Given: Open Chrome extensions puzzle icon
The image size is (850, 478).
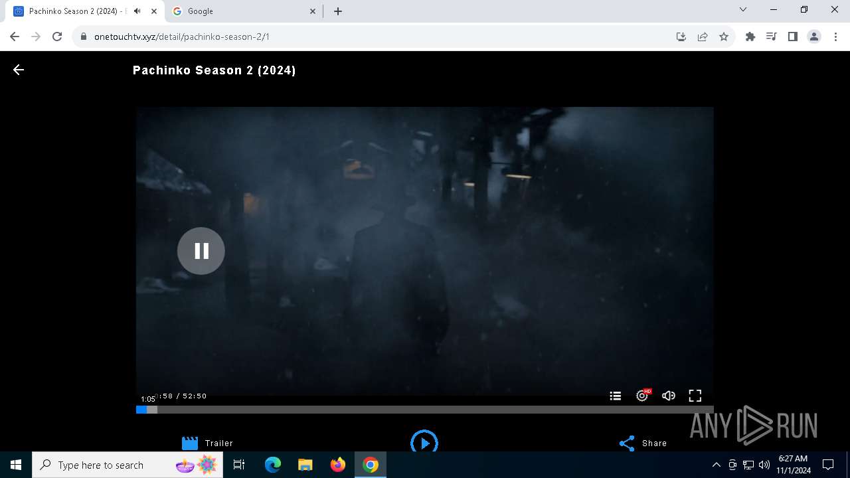Looking at the screenshot, I should pyautogui.click(x=750, y=37).
